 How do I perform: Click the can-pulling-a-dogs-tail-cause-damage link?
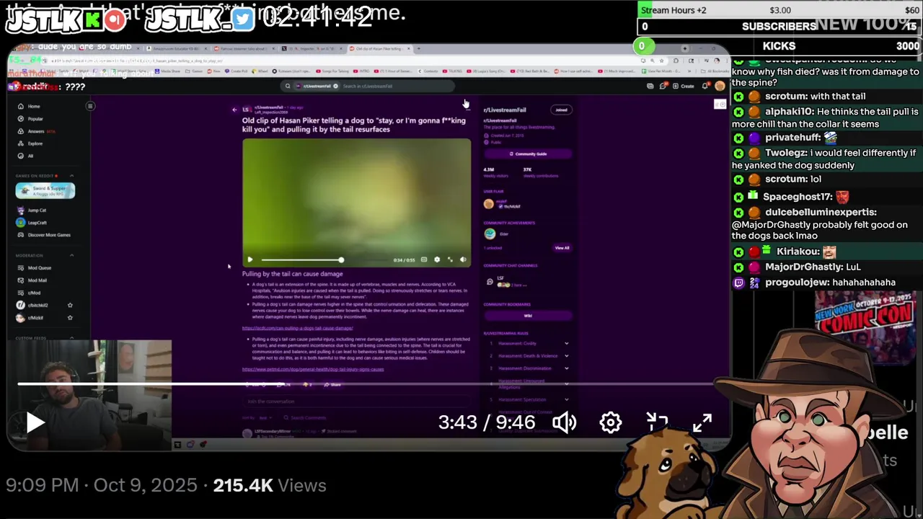tap(297, 328)
